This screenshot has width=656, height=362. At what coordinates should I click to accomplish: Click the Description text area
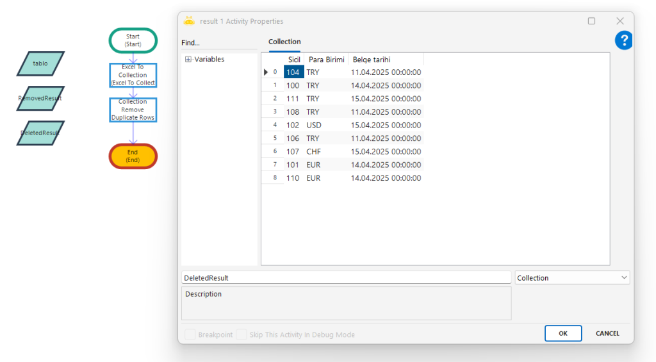[346, 303]
